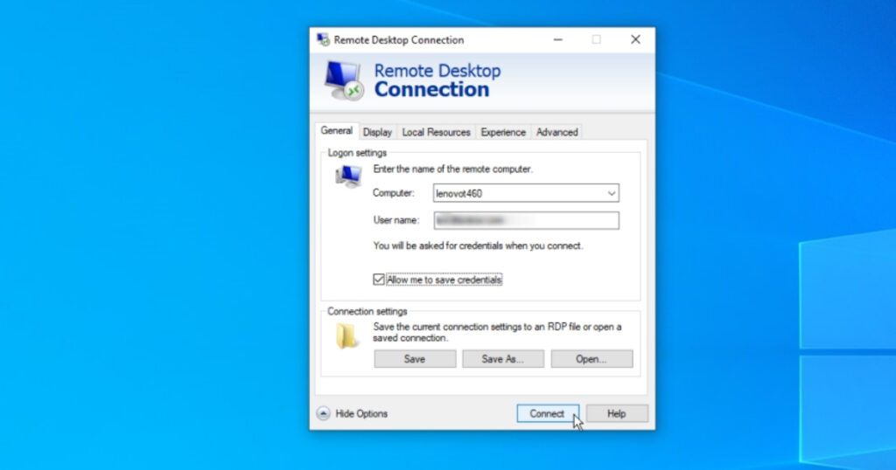
Task: Click the Hide Options arrow icon
Action: point(324,413)
